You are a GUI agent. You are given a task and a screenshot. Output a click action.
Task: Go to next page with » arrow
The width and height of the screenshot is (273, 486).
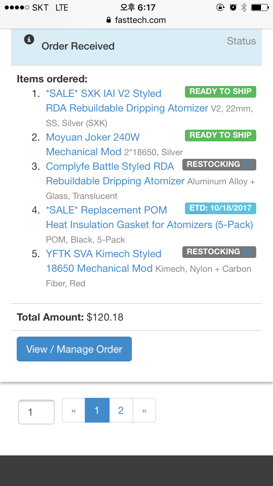(145, 411)
